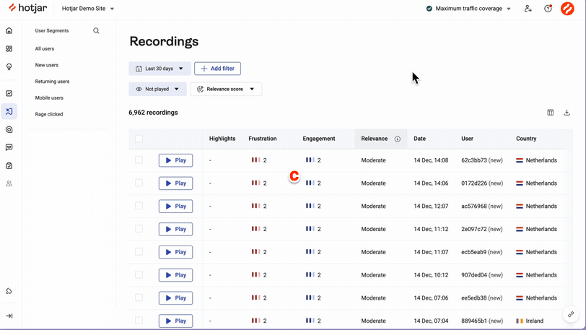Open the Last 30 days date dropdown
This screenshot has width=586, height=330.
click(x=159, y=69)
